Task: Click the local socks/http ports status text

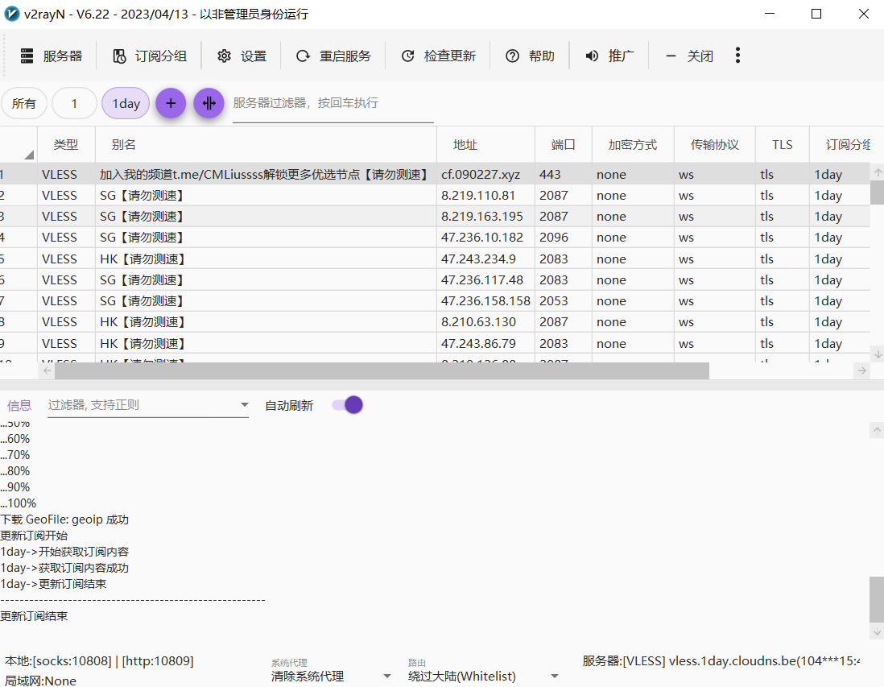Action: [99, 661]
